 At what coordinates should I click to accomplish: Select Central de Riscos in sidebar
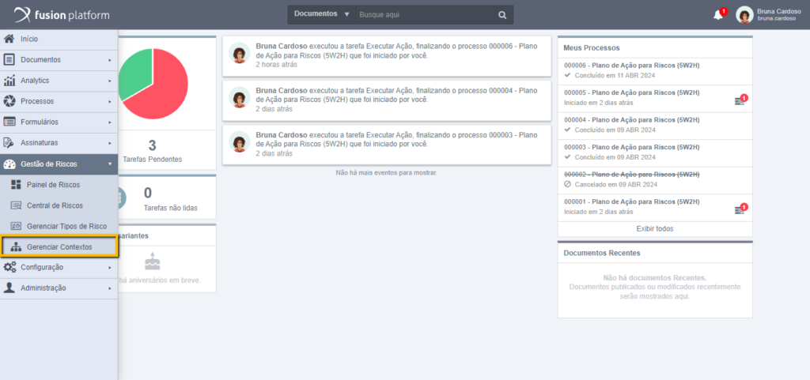pos(55,205)
